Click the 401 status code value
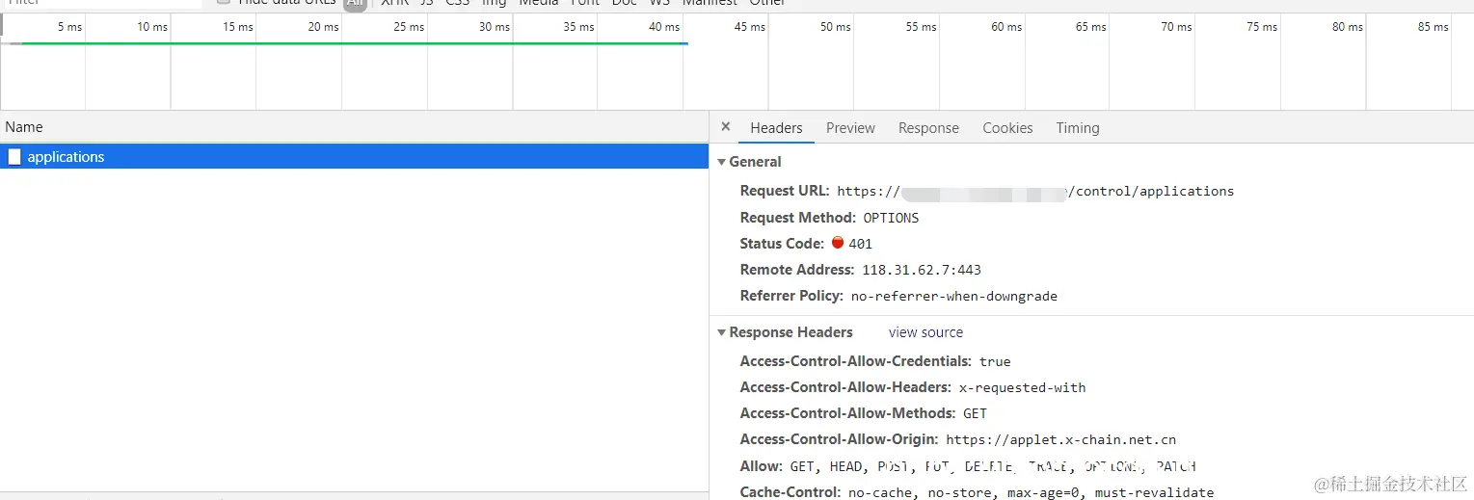This screenshot has height=500, width=1474. 860,244
